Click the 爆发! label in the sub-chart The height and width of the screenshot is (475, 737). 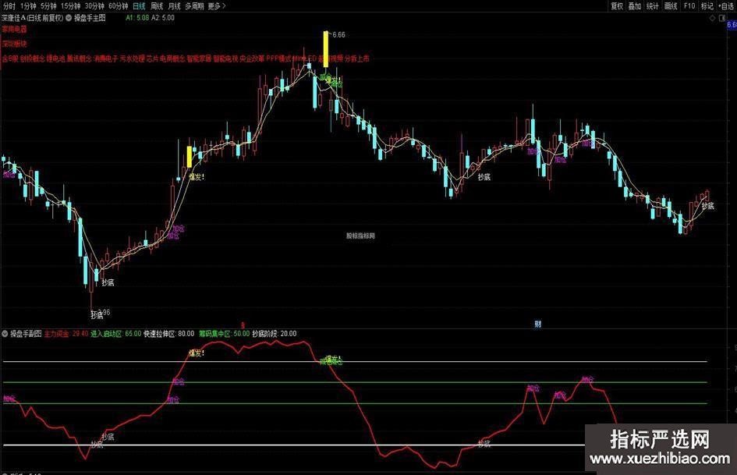click(x=197, y=353)
